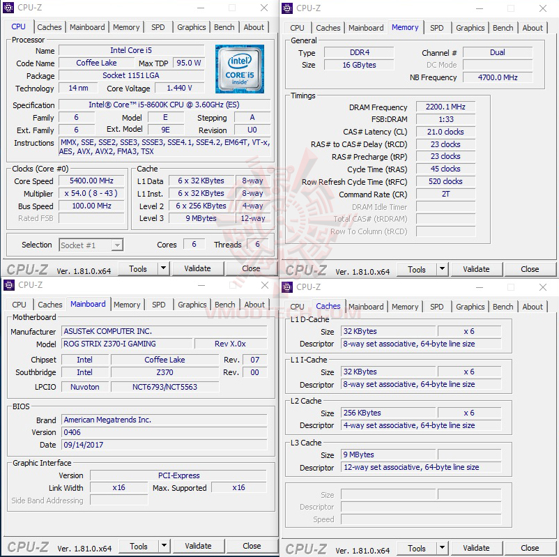Switch to CPU tab in Memory window
The height and width of the screenshot is (557, 559).
click(x=298, y=28)
